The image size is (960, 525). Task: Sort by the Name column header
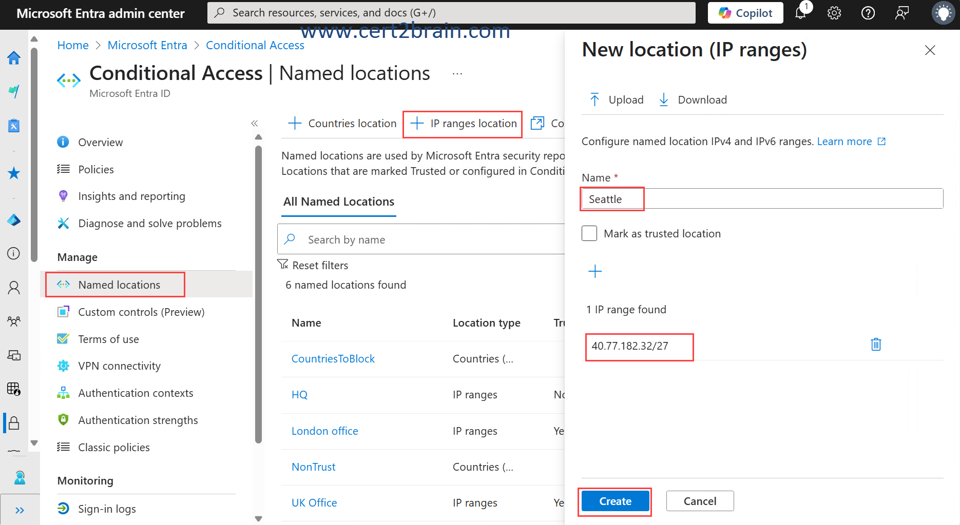(306, 323)
